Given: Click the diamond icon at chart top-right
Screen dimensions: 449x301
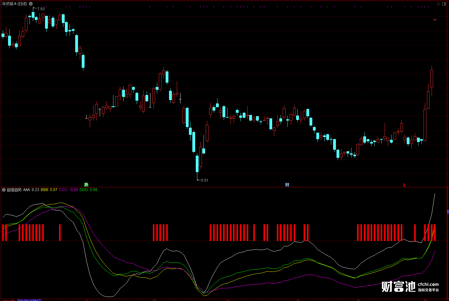Looking at the screenshot, I should tap(438, 4).
